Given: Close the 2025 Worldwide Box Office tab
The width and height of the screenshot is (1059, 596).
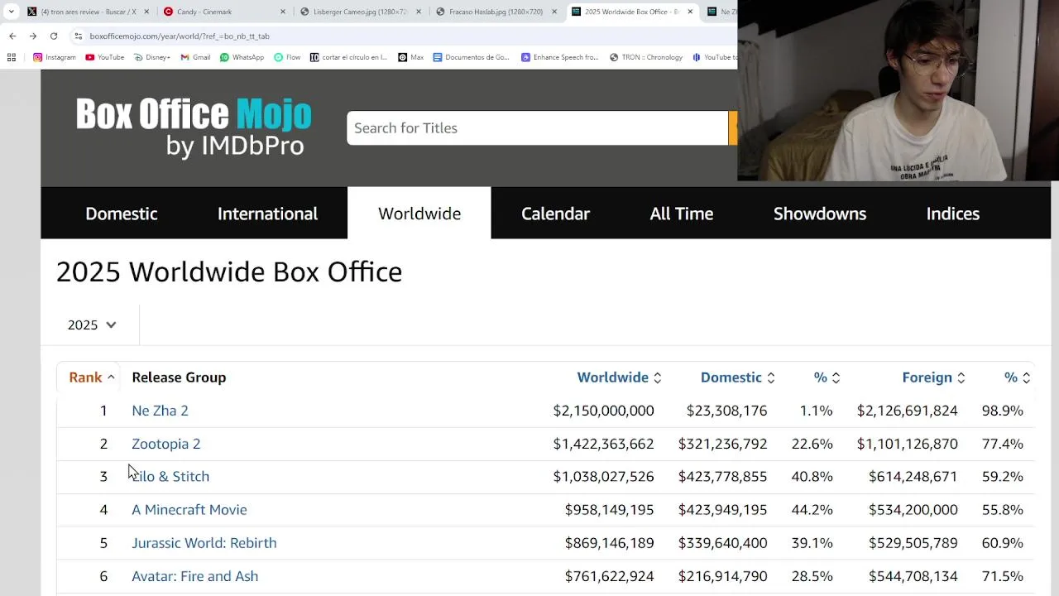Looking at the screenshot, I should click(x=690, y=12).
